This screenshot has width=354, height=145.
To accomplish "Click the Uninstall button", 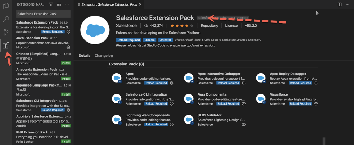I will point(165,40).
